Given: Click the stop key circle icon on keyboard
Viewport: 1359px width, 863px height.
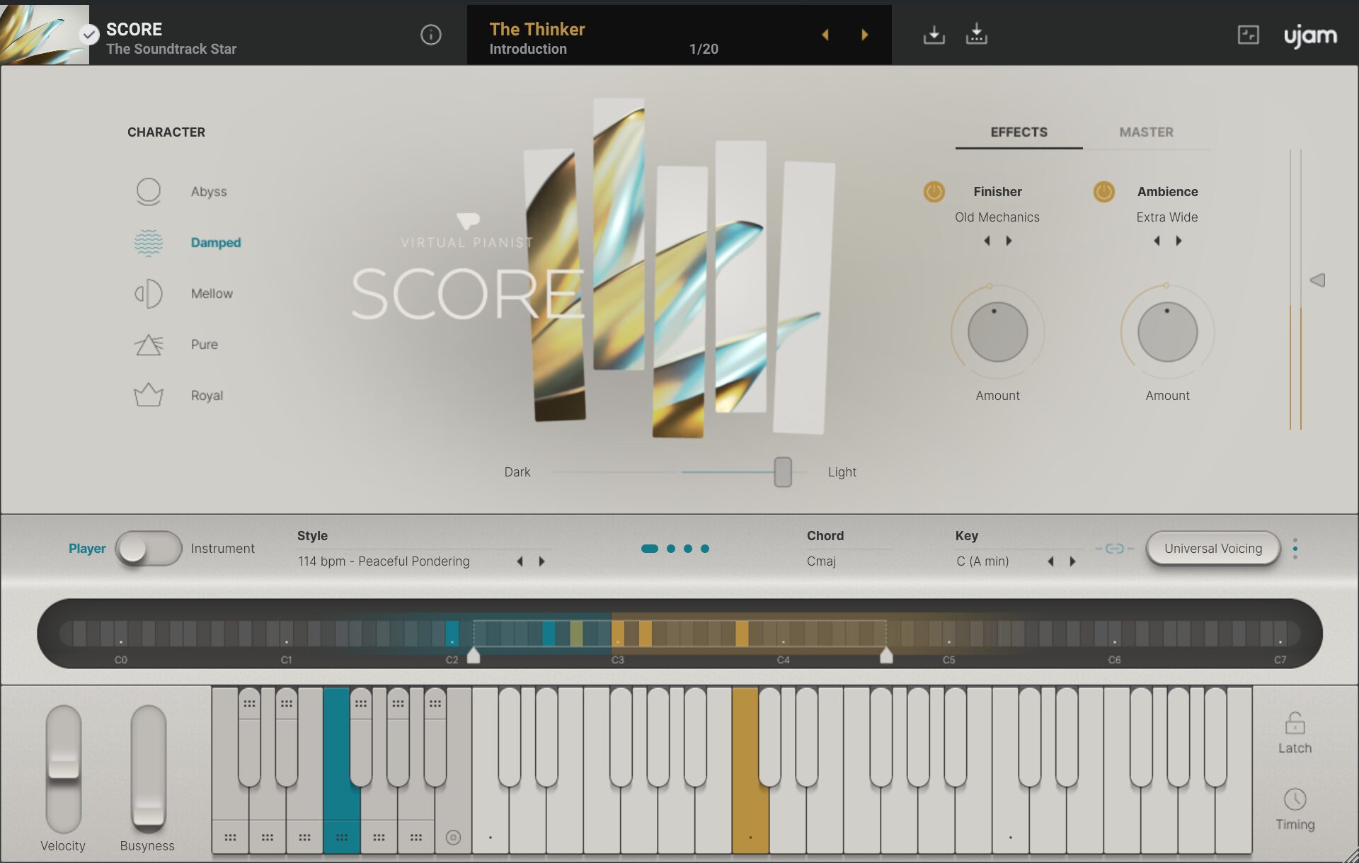Looking at the screenshot, I should (454, 838).
